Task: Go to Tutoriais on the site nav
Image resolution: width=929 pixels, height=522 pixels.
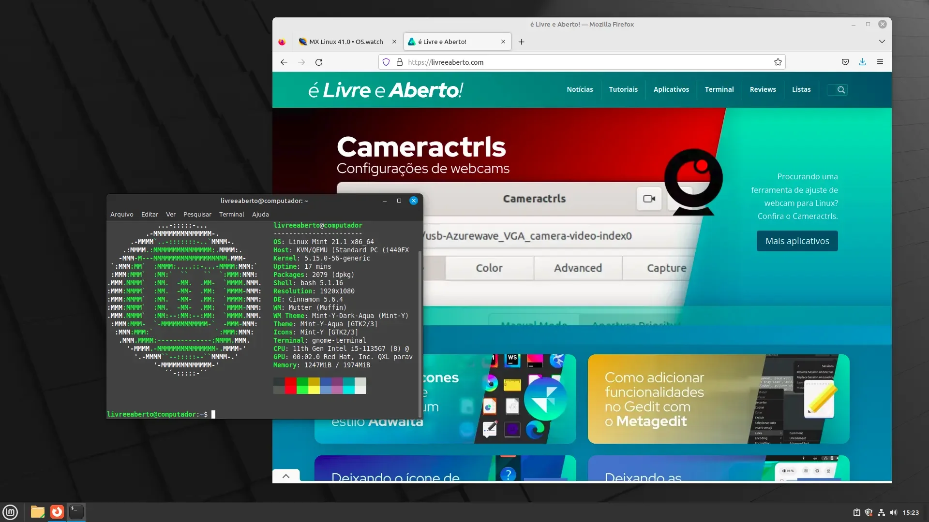Action: tap(623, 89)
